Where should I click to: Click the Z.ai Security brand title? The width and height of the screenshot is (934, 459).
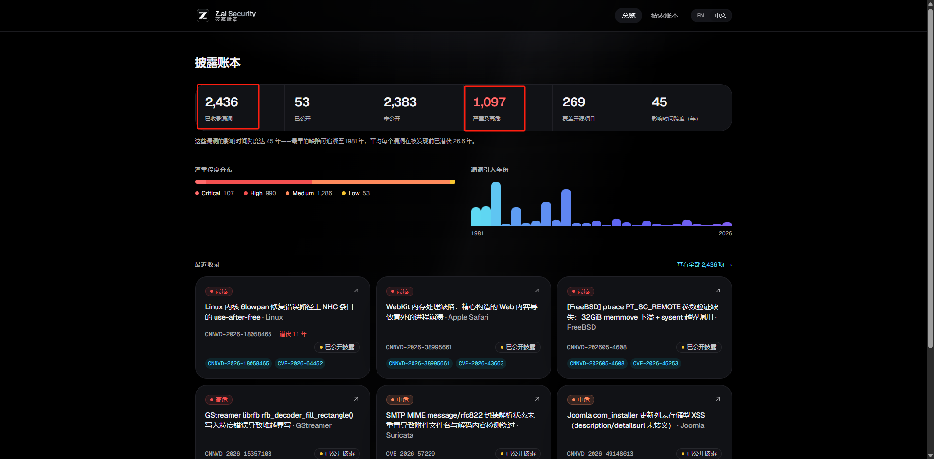235,14
